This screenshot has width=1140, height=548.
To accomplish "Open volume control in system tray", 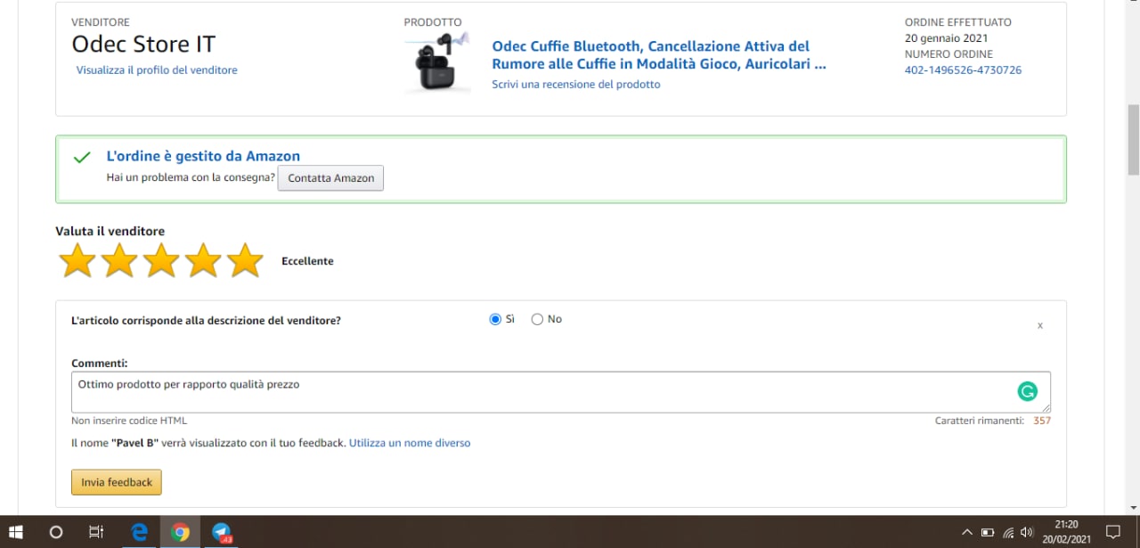I will click(x=1027, y=533).
